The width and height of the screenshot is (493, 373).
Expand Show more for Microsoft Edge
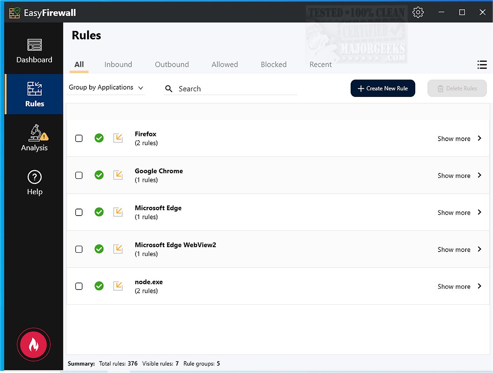pyautogui.click(x=459, y=212)
